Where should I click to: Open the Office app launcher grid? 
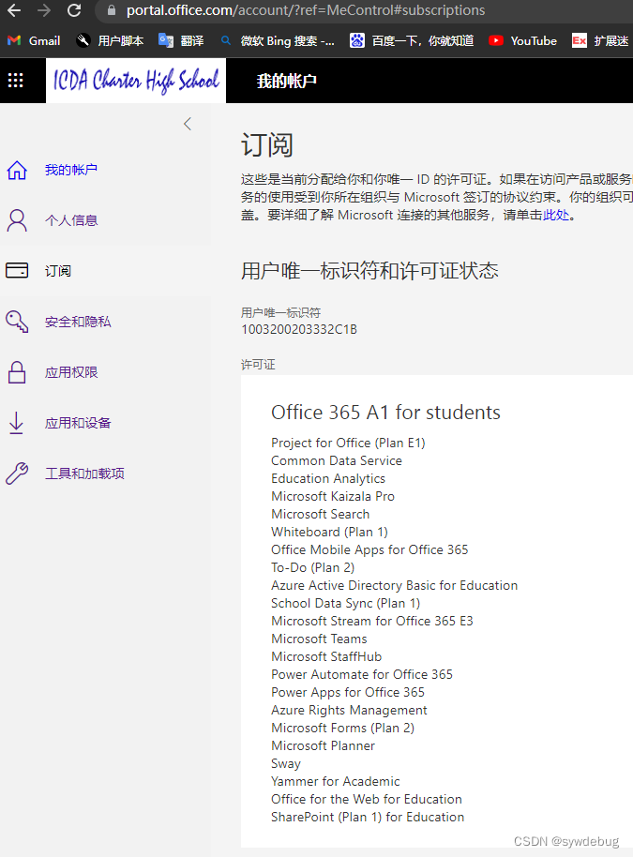15,81
